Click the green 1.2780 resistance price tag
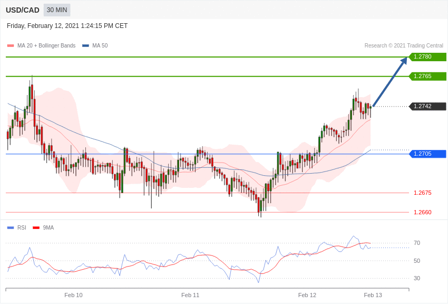The image size is (448, 304). coord(428,56)
